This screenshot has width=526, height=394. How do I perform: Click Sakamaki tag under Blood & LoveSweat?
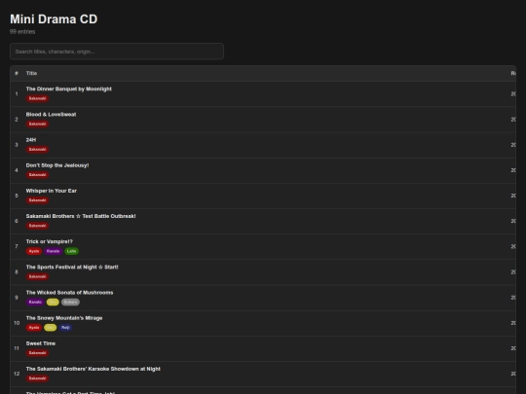tap(37, 124)
